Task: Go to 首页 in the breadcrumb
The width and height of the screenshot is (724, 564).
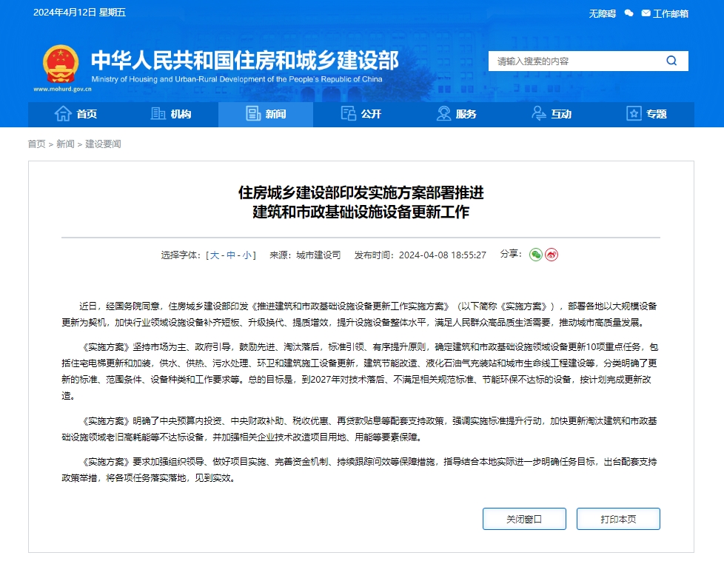Action: [36, 144]
